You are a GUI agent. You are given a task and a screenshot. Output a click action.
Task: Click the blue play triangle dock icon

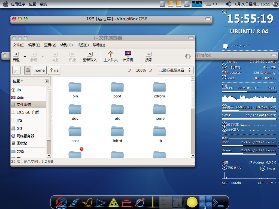coord(101,203)
